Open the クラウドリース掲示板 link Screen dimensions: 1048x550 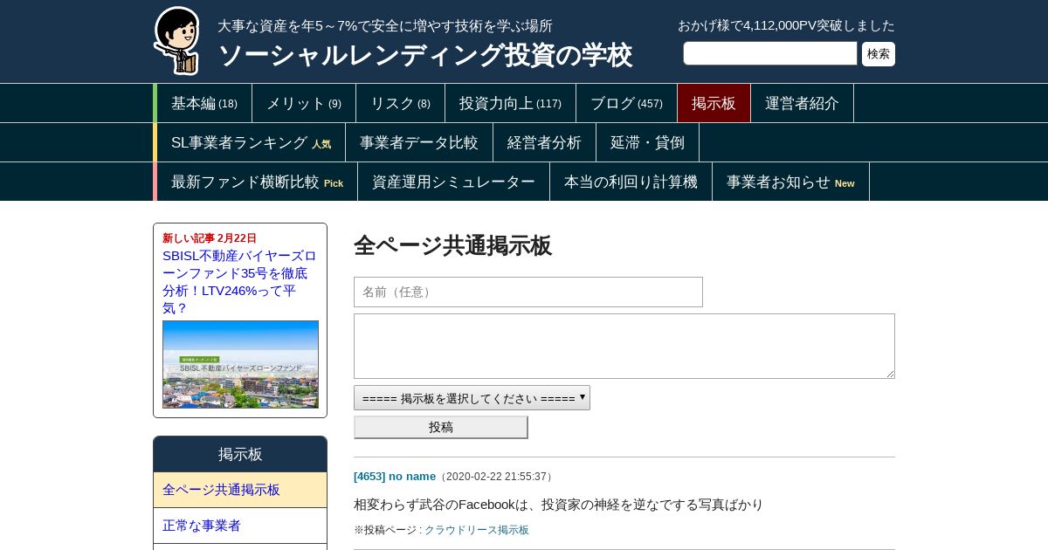[477, 530]
